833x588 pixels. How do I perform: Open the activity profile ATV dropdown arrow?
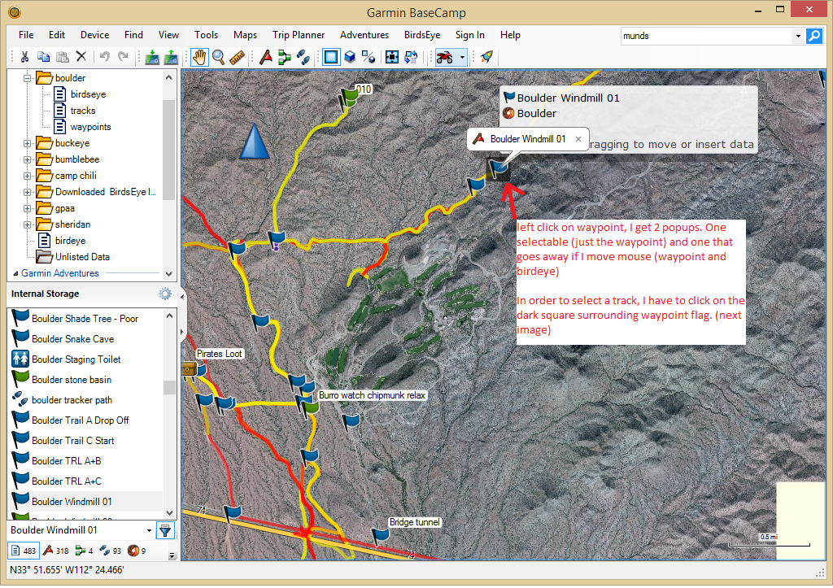462,57
